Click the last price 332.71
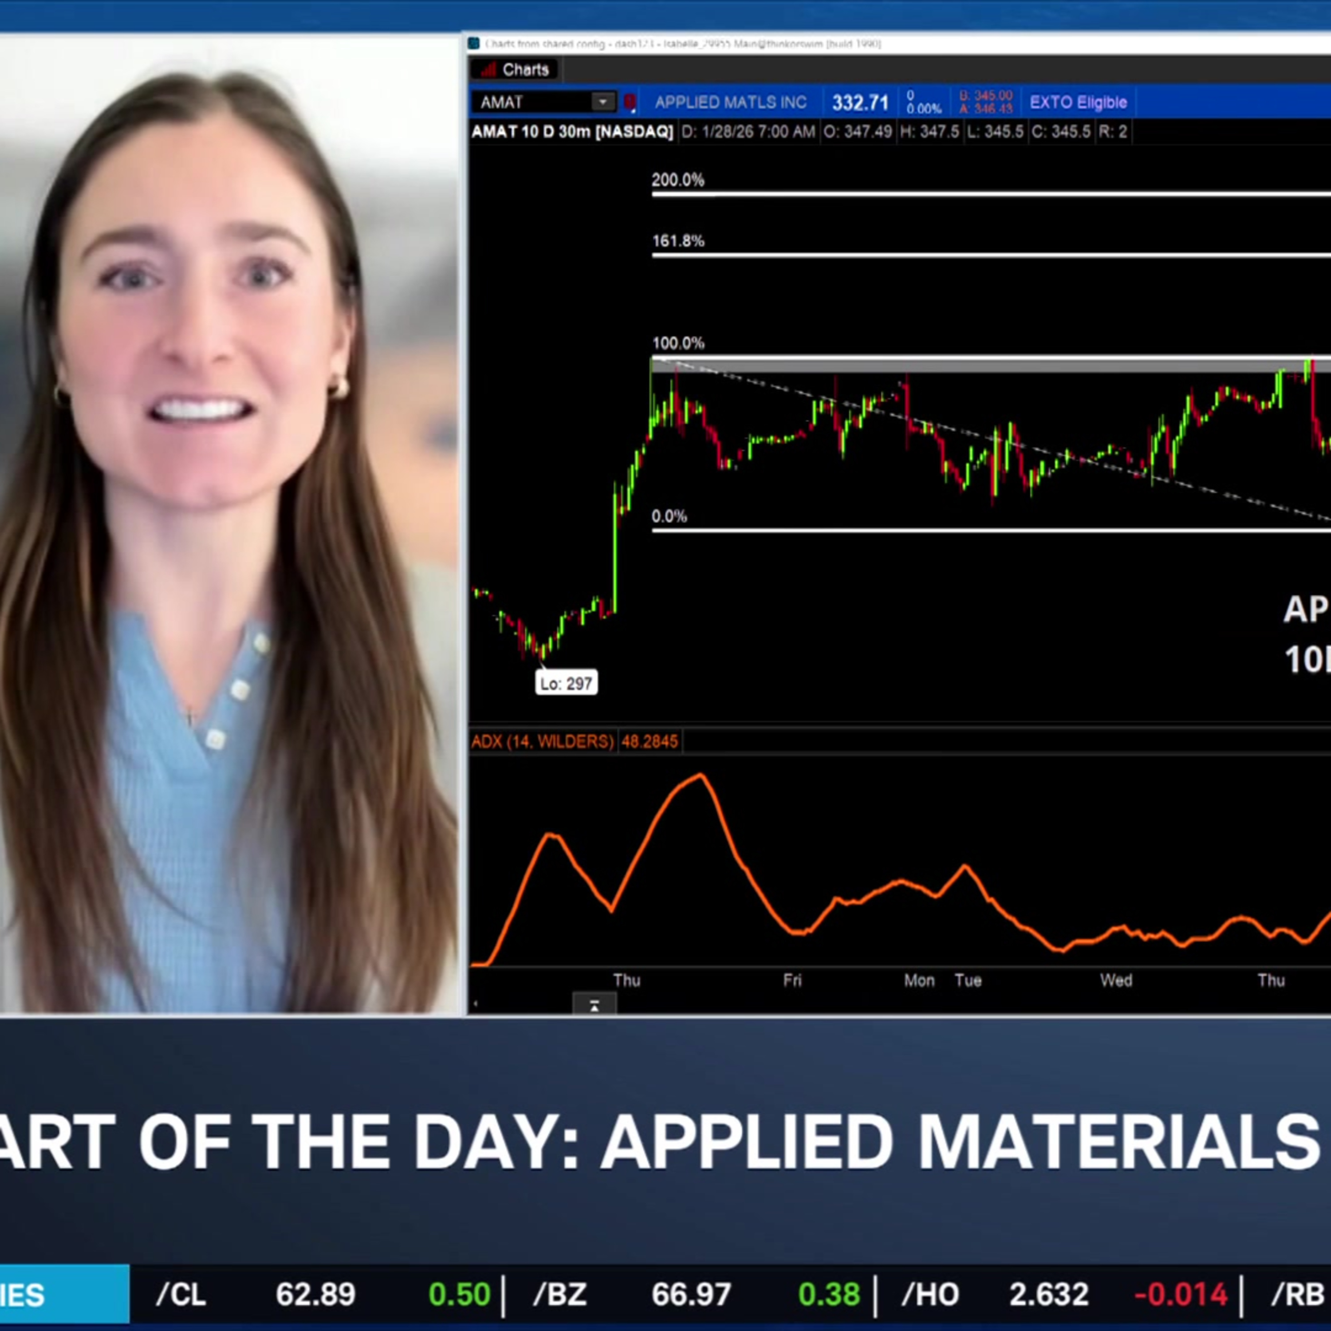This screenshot has height=1331, width=1331. [860, 102]
